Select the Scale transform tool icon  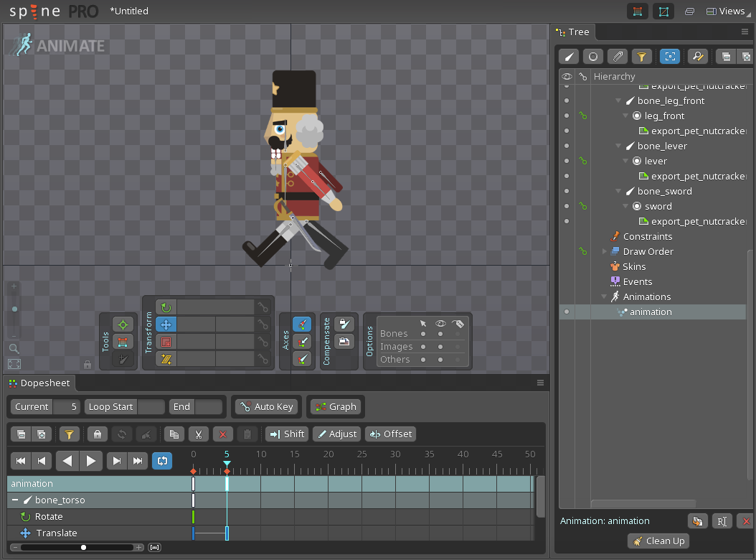point(166,342)
